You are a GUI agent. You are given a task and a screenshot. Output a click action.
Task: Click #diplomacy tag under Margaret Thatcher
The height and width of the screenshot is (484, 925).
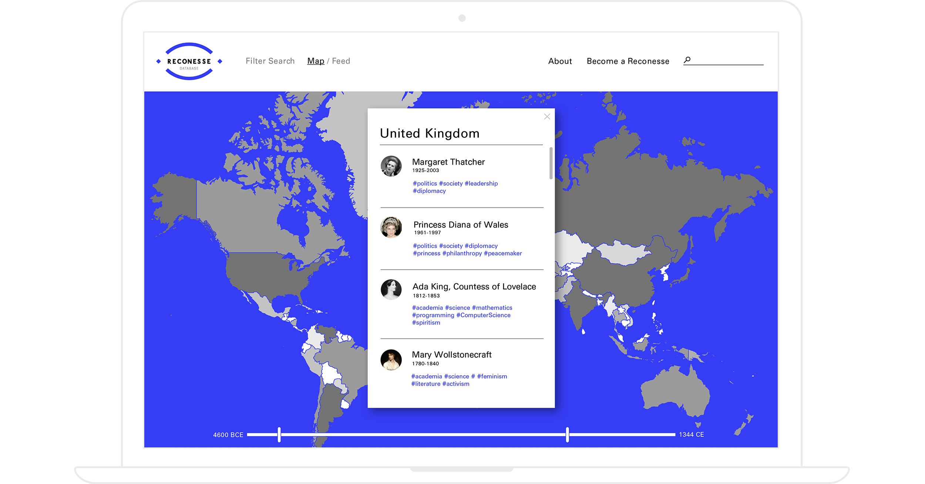click(x=429, y=191)
